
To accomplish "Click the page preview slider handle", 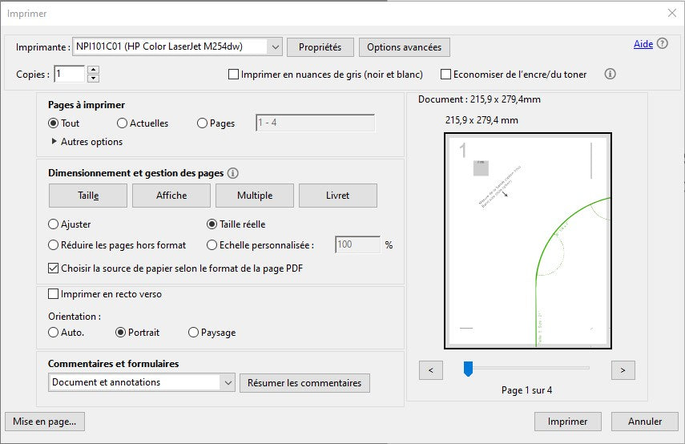I will coord(469,369).
